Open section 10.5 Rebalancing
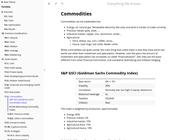The width and height of the screenshot is (186, 140). tap(13, 55)
